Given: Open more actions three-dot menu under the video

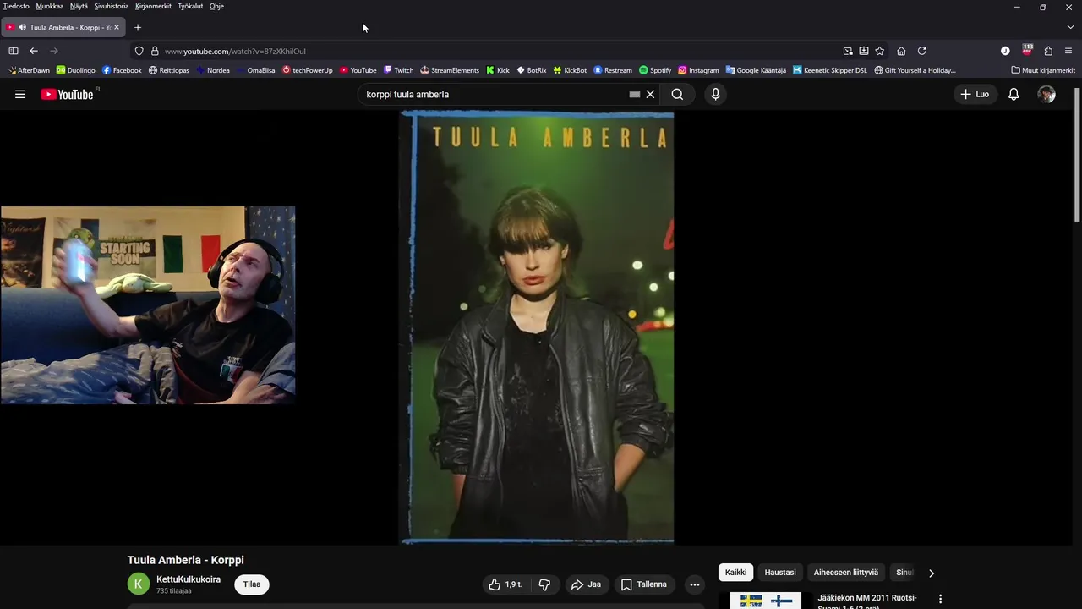Looking at the screenshot, I should tap(695, 584).
